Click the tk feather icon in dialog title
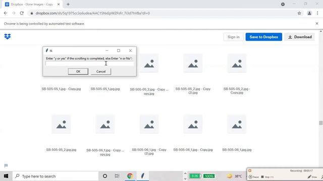The height and width of the screenshot is (181, 323). click(x=47, y=50)
